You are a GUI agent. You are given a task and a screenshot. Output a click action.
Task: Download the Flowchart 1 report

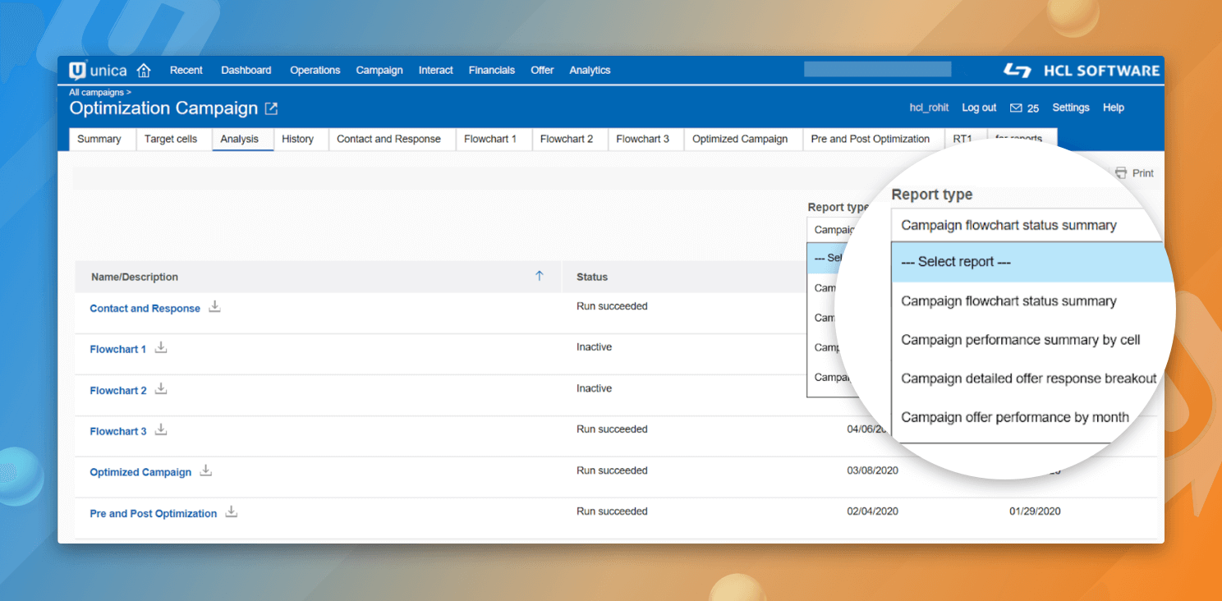[160, 347]
